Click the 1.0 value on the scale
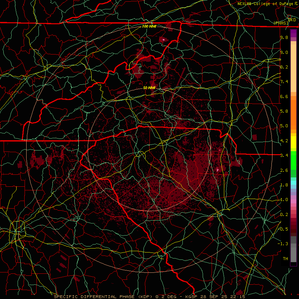 coord(284,200)
